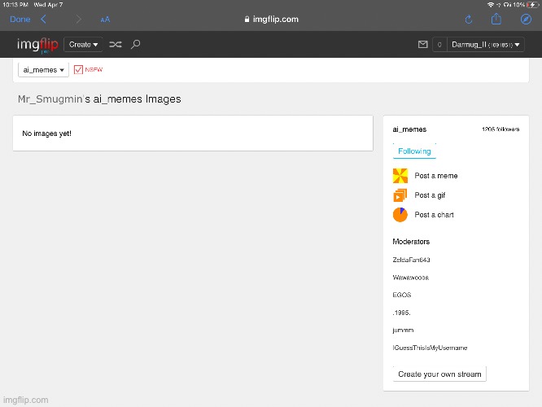542x407 pixels.
Task: Open the text size AA menu
Action: tap(105, 20)
